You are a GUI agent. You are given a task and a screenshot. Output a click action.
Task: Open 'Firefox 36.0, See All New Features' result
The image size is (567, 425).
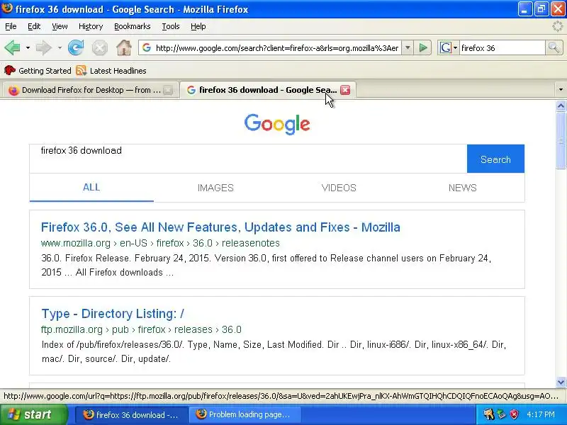coord(220,227)
